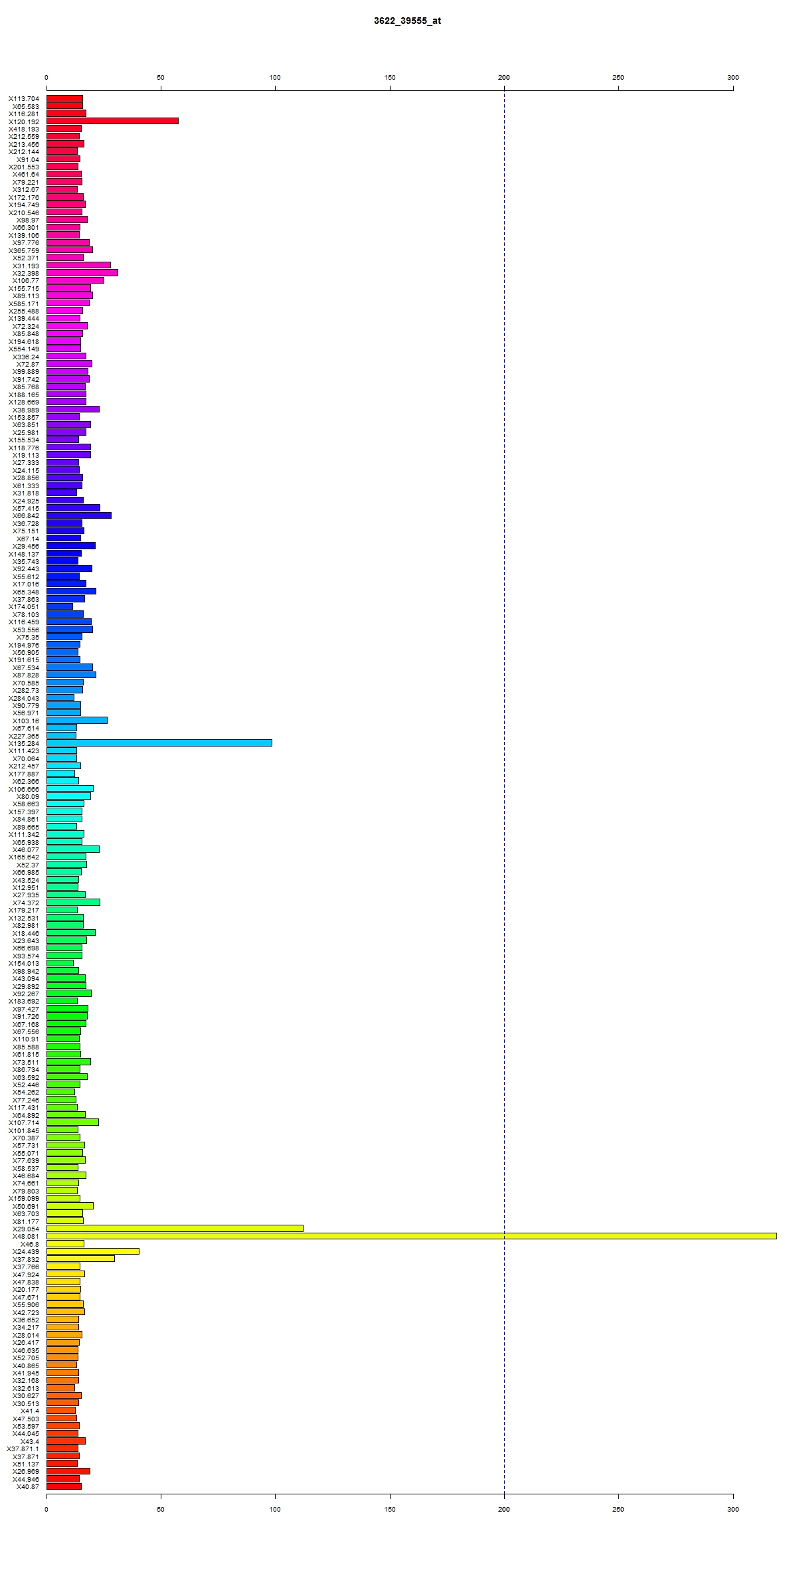This screenshot has width=797, height=1594.
Task: Click the X106.666 row label
Action: (x=24, y=788)
